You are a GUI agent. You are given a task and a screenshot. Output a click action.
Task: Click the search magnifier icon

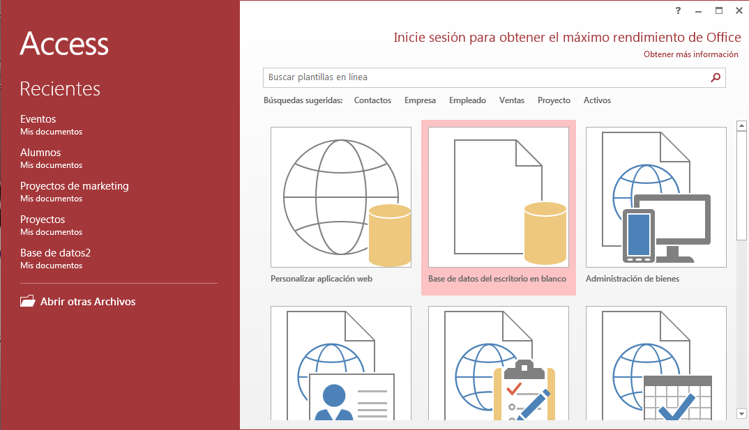[x=715, y=78]
